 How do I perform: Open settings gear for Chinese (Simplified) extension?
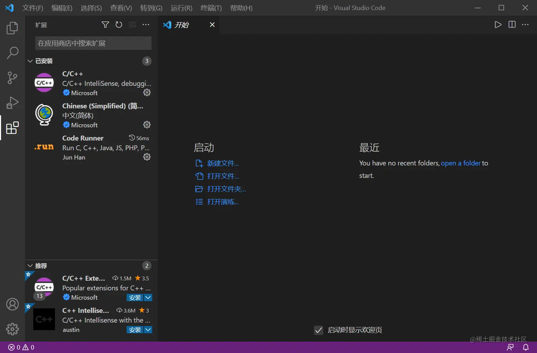[x=147, y=125]
